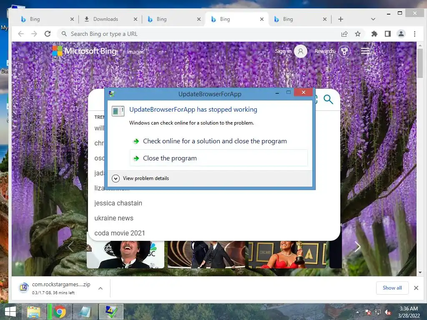The width and height of the screenshot is (427, 320).
Task: Open the Windows Start button
Action: tap(10, 312)
